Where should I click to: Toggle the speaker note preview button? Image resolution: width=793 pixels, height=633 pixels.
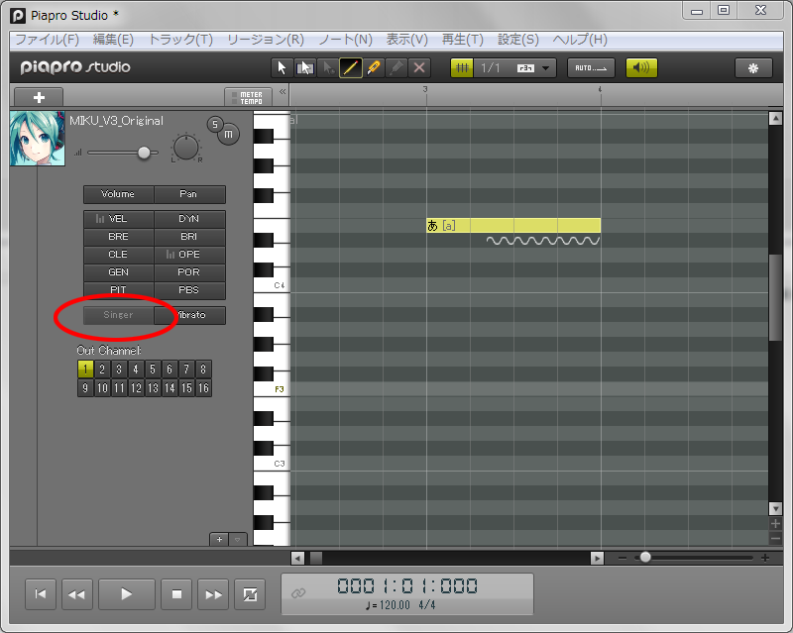click(641, 68)
